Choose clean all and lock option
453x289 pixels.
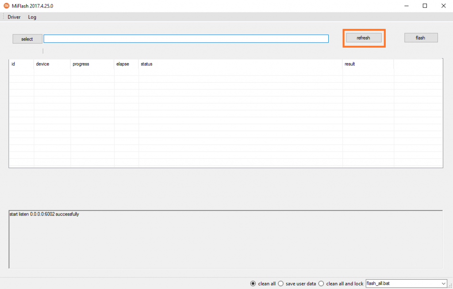pos(341,284)
